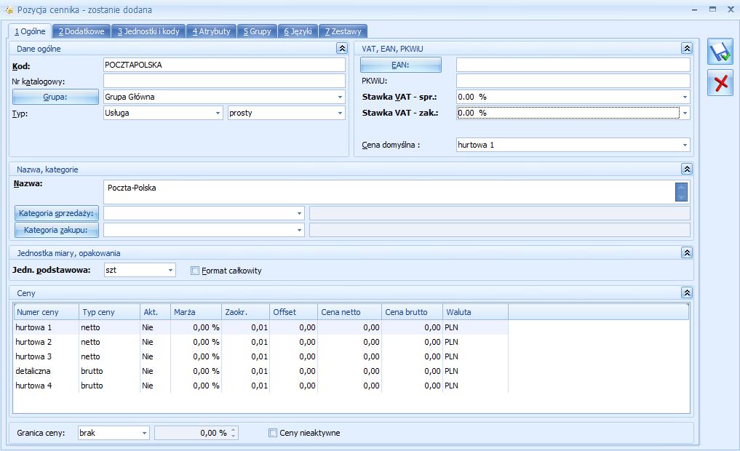Click the Granica ceny percentage stepper arrows
The image size is (740, 451).
233,433
